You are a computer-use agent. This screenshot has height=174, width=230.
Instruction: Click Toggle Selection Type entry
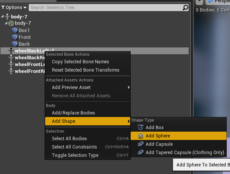point(75,155)
